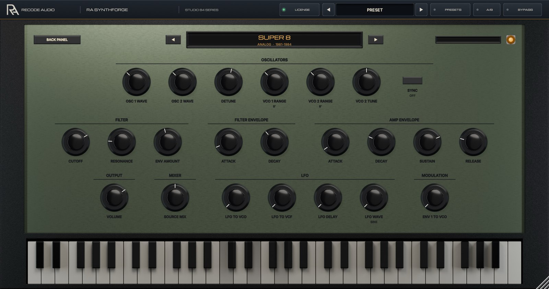Click the LFO to VCO knob
Image resolution: width=549 pixels, height=289 pixels.
[236, 197]
